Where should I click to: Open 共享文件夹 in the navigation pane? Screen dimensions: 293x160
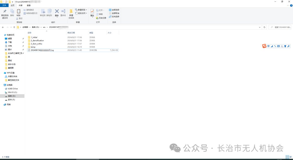12,76
